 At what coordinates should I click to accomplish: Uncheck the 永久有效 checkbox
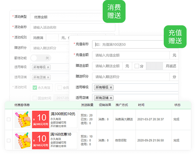coord(35,87)
